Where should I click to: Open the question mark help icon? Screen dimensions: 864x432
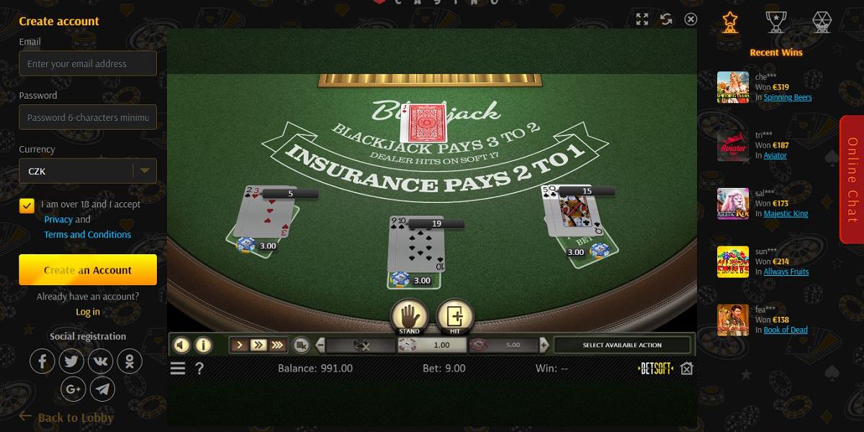[199, 369]
